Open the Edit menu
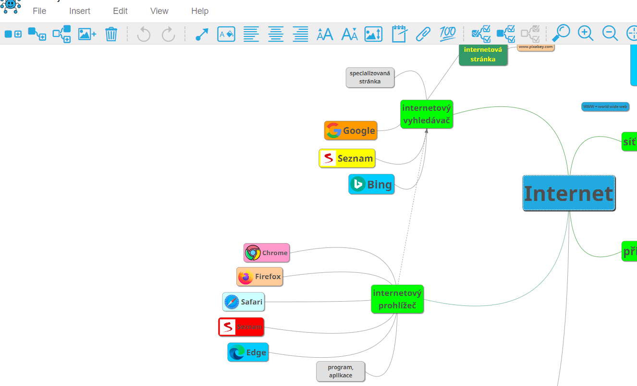Screen dimensions: 637x386 click(x=121, y=11)
